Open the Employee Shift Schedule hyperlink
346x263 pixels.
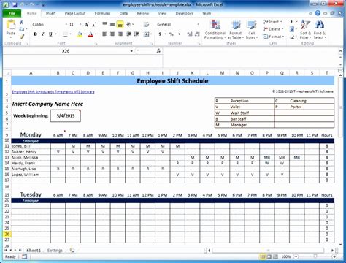click(x=53, y=92)
